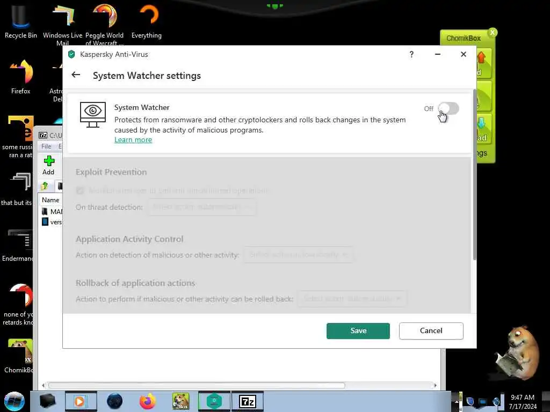550x412 pixels.
Task: Minimize the Kaspersky Anti-Virus window
Action: [437, 54]
